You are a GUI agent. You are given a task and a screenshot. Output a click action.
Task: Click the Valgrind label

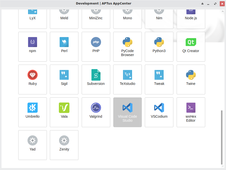(x=96, y=117)
